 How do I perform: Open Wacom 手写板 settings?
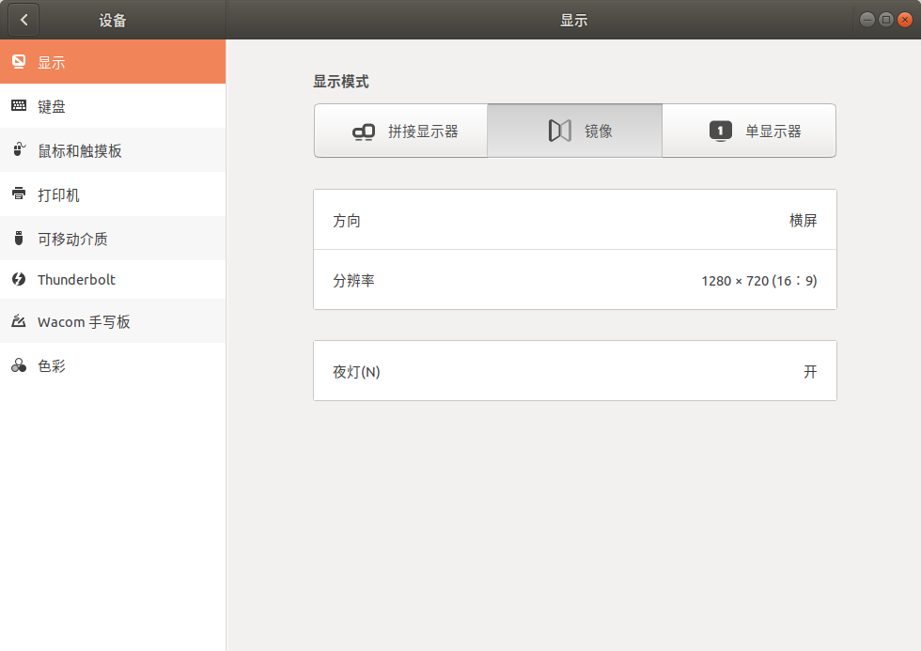coord(113,321)
